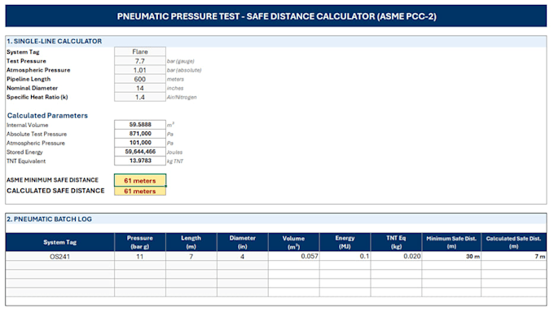Click the sheet title Pneumatic Pressure Test banner
The image size is (554, 313).
[276, 16]
